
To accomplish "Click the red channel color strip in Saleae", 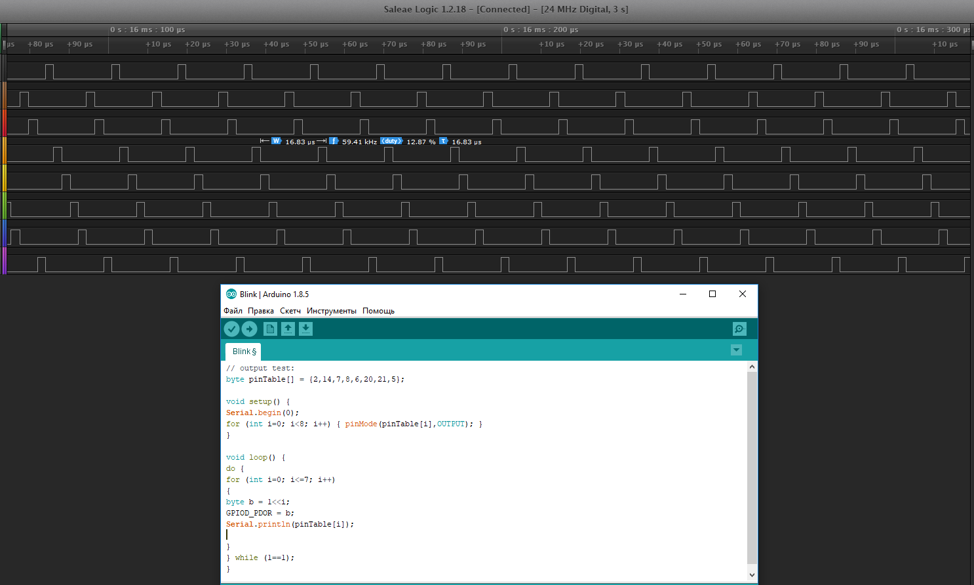I will tap(4, 123).
